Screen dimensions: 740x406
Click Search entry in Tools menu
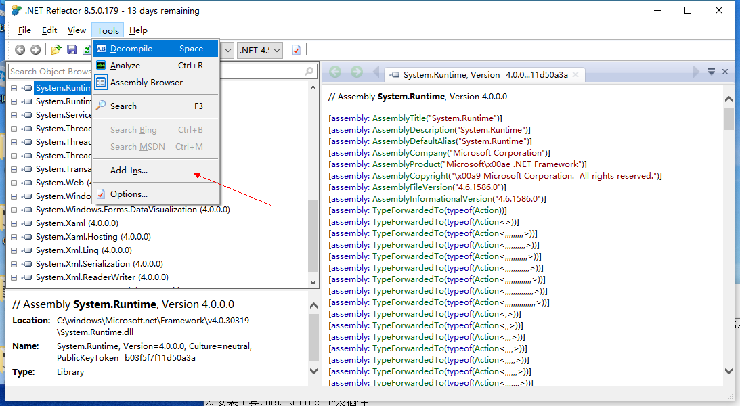point(123,106)
